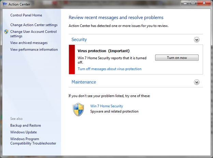Click the Action Center flag icon in title bar
Viewport: 213px width, 158px height.
tap(5, 4)
